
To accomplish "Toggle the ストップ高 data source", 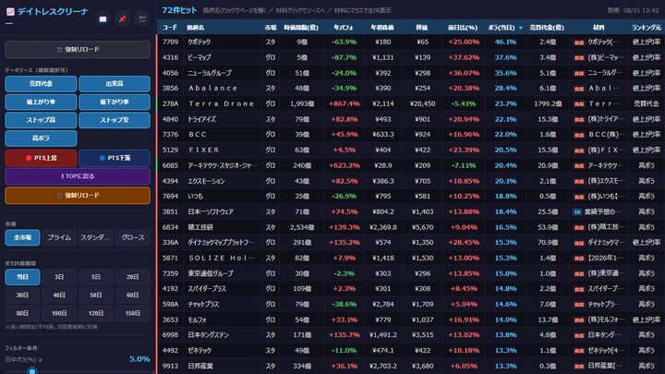I will [x=41, y=120].
